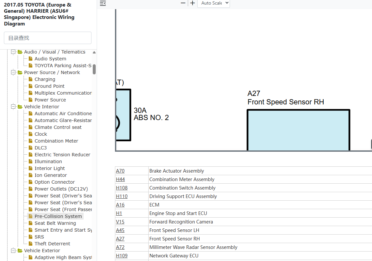This screenshot has height=261, width=372.
Task: Click the Automatic Glare-Resistant page icon
Action: [31, 120]
